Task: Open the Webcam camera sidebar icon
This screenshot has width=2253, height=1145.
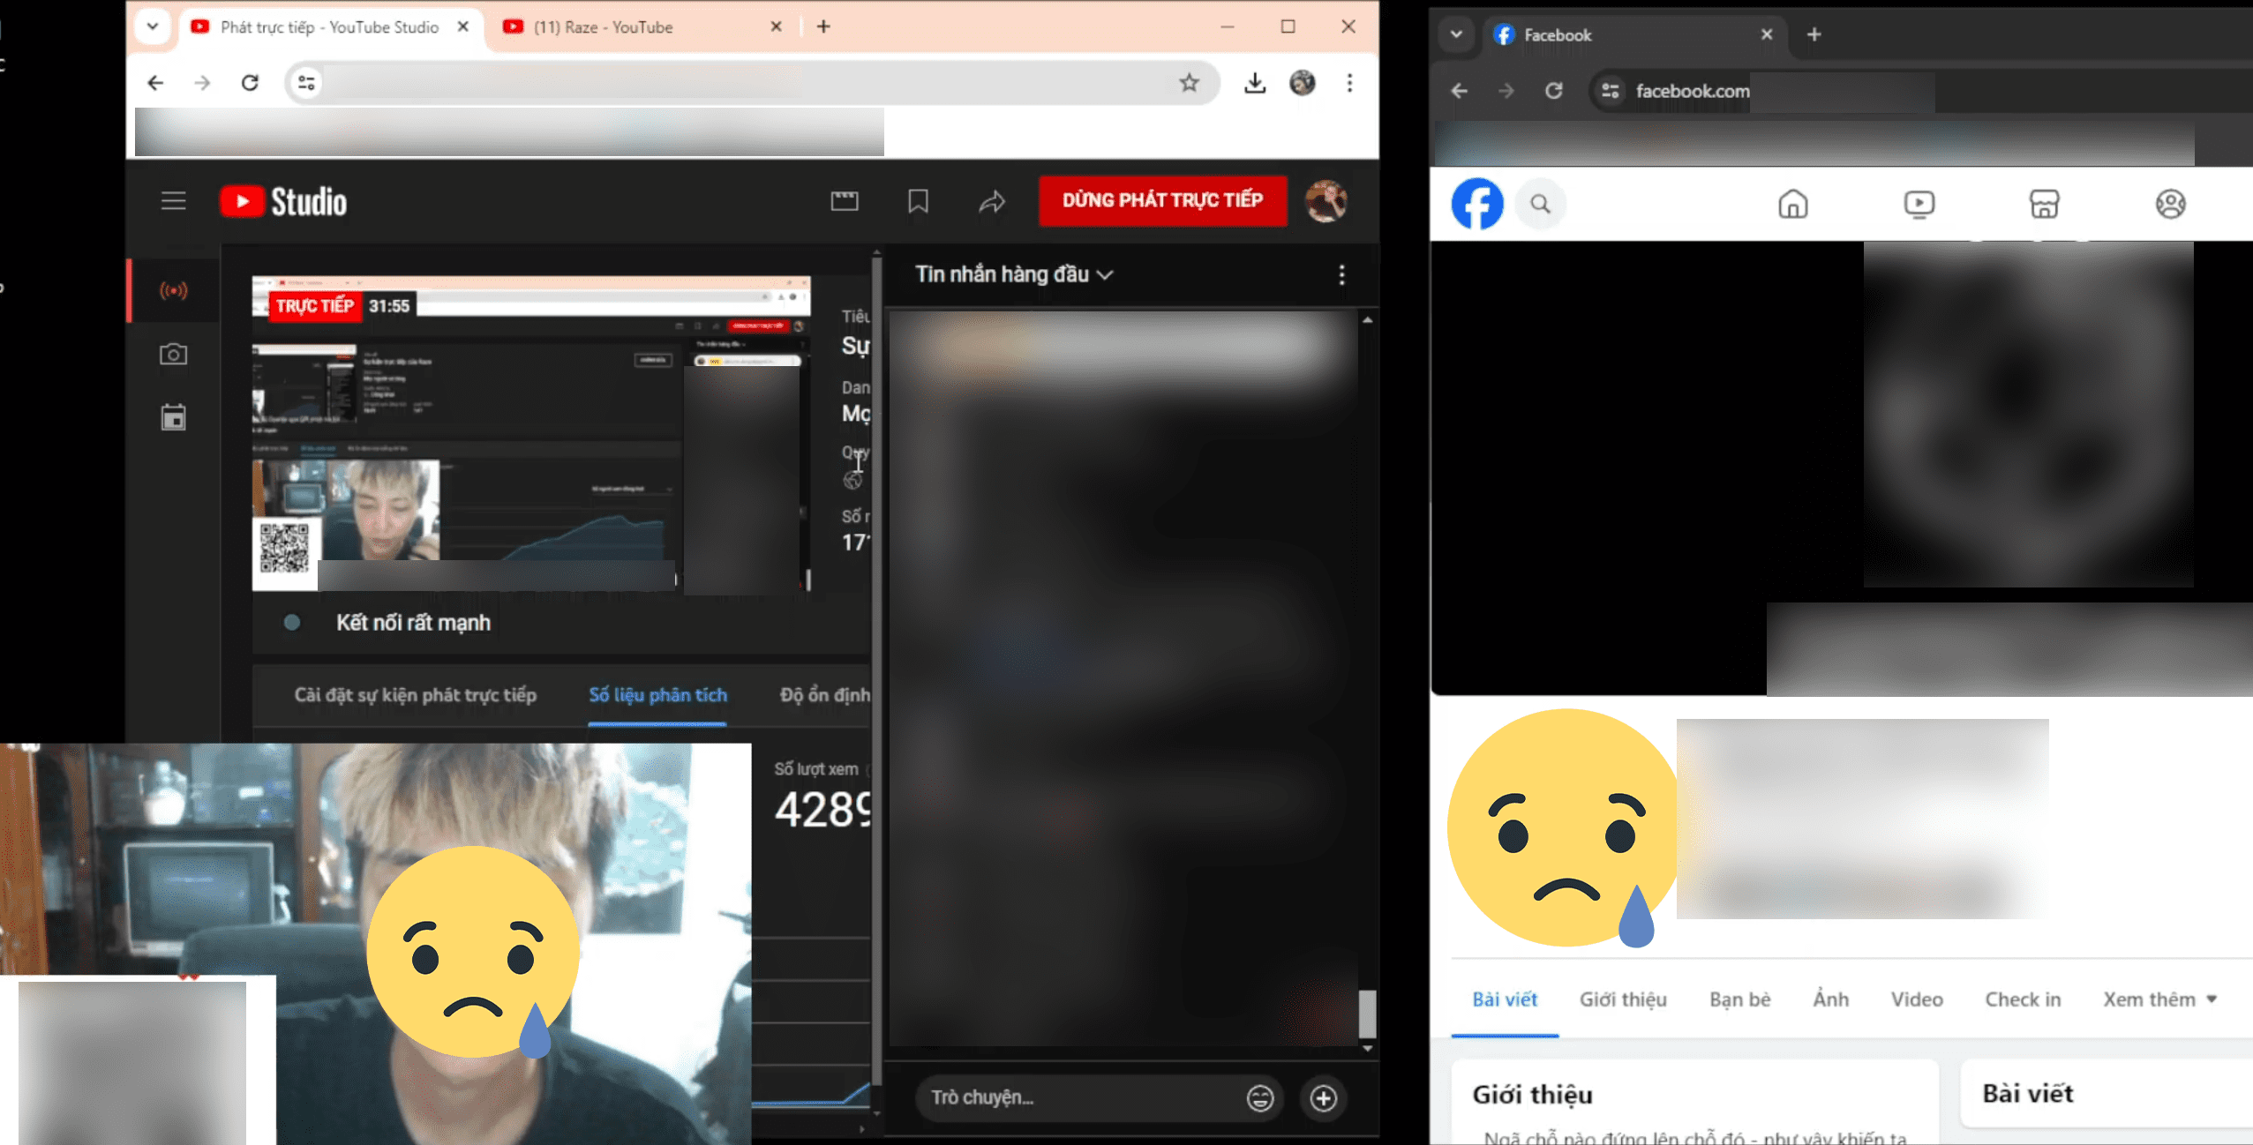Action: click(174, 354)
